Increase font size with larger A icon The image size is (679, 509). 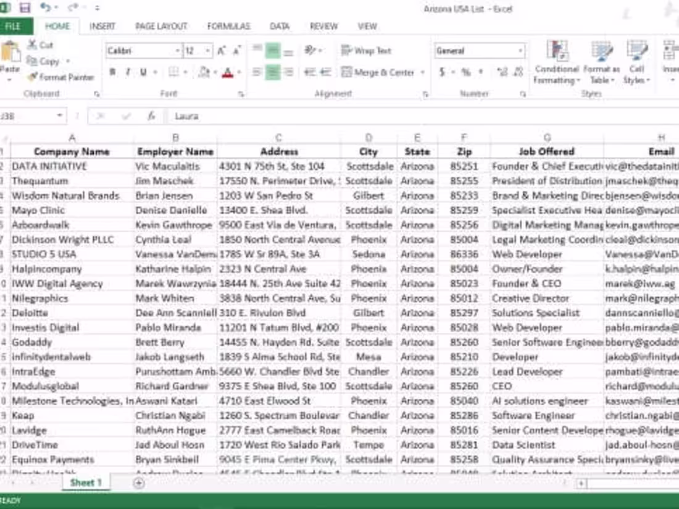click(221, 51)
